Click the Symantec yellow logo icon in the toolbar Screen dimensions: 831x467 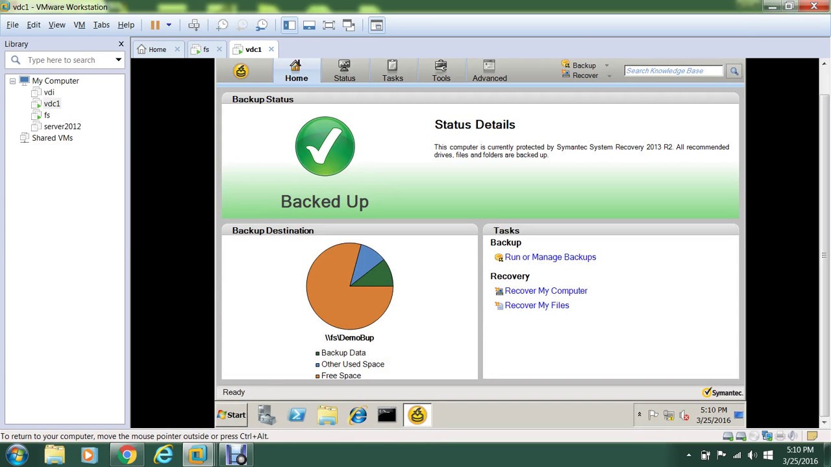pos(241,71)
